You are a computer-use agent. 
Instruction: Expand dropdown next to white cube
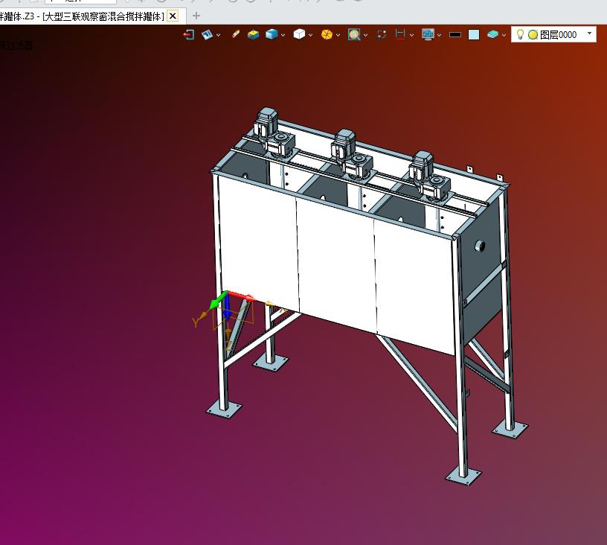(310, 35)
